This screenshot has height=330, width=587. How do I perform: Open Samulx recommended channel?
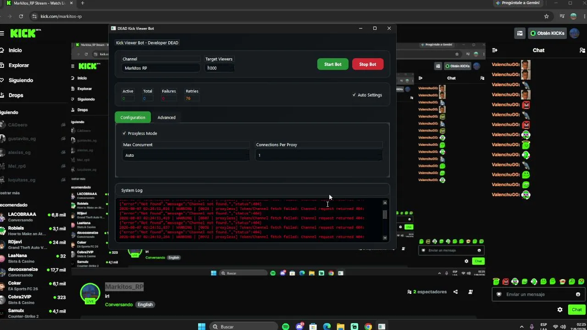coord(33,313)
